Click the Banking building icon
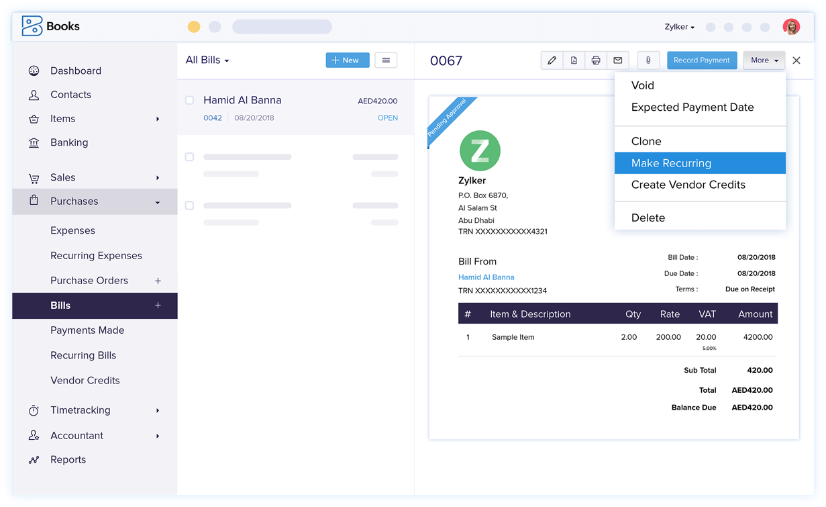 pos(34,142)
